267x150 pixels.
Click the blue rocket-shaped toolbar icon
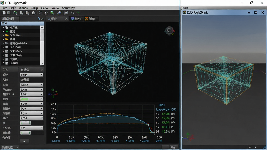coord(59,13)
